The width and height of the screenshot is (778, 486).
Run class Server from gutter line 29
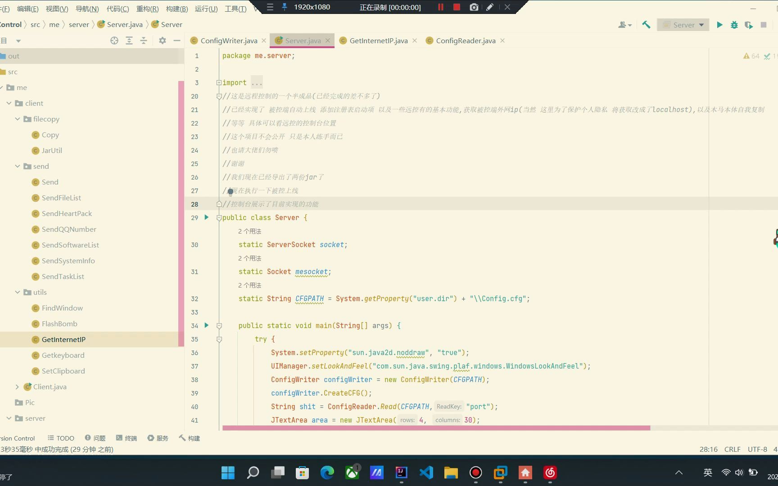[x=207, y=217]
